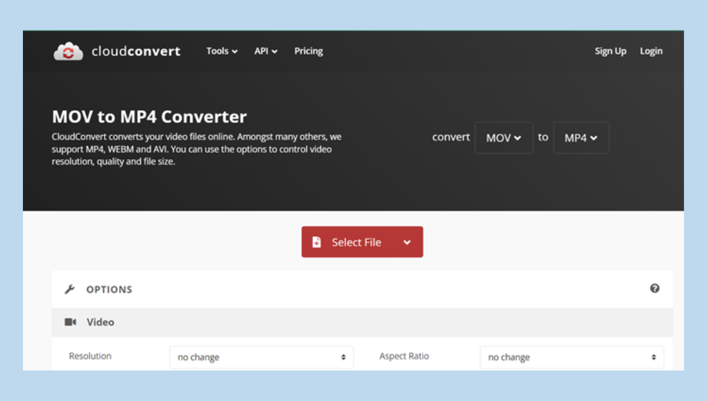Click the Login link
Screen dimensions: 707x401
(651, 51)
